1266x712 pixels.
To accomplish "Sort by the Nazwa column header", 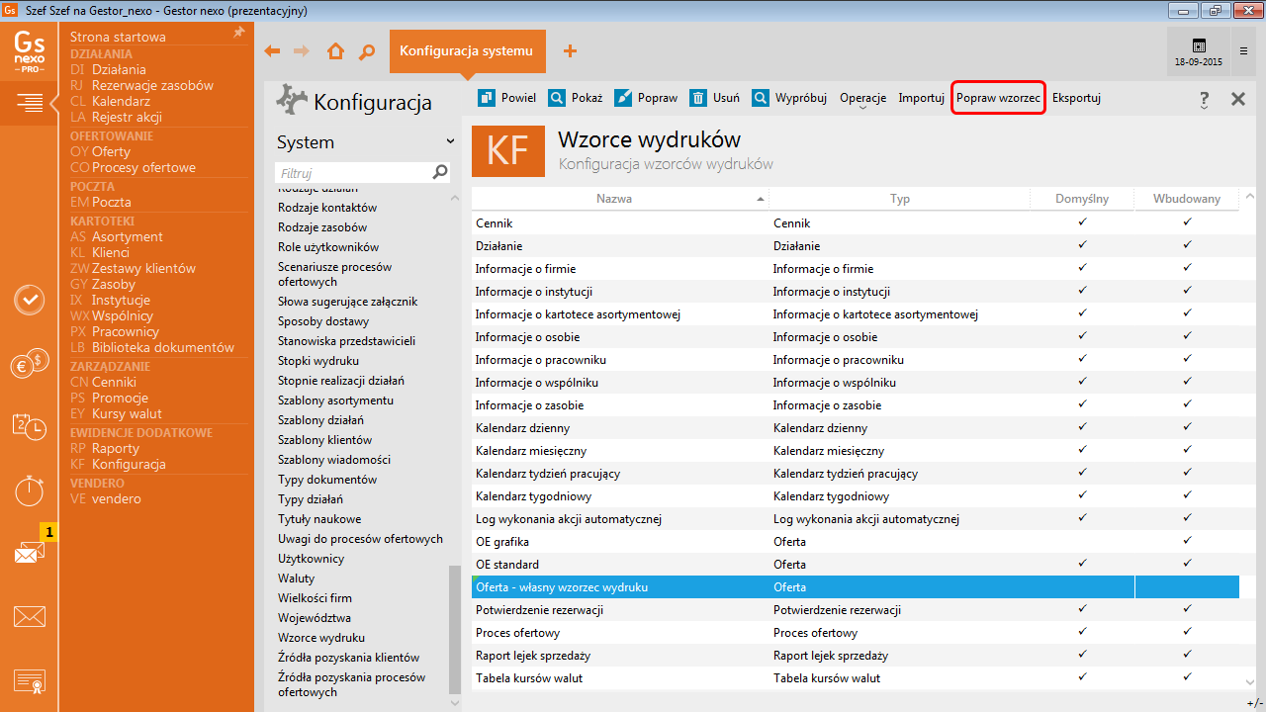I will tap(614, 199).
